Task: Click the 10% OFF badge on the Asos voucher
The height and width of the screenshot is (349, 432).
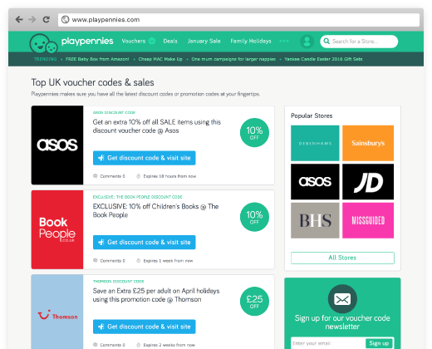Action: pyautogui.click(x=254, y=133)
